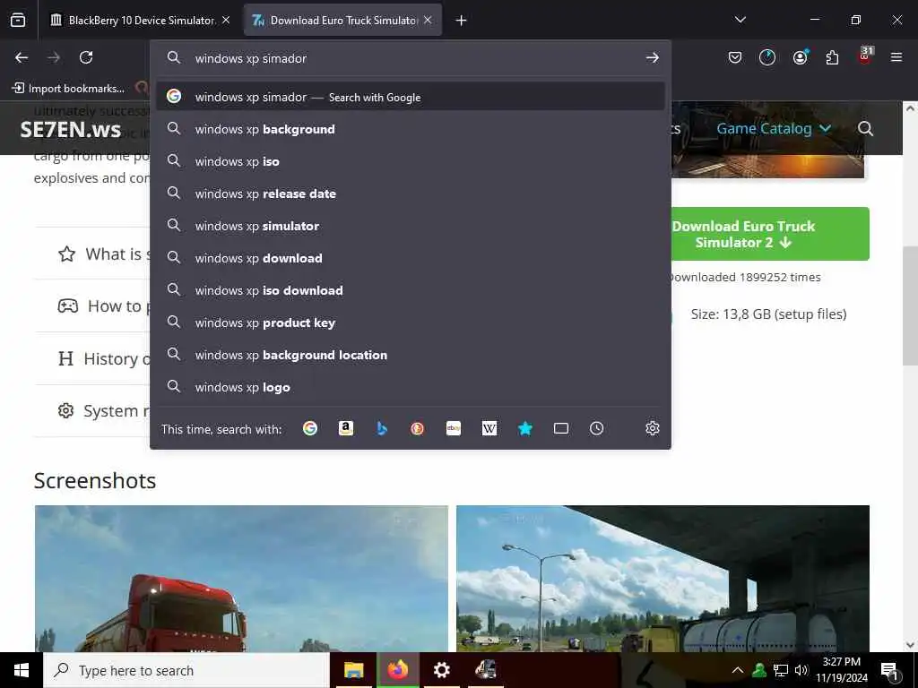Image resolution: width=918 pixels, height=688 pixels.
Task: Open Firefox View icon in the tab bar
Action: point(18,21)
